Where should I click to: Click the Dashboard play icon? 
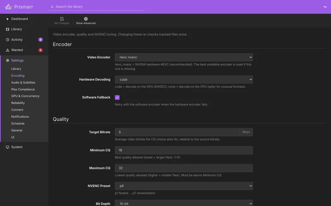[x=7, y=19]
